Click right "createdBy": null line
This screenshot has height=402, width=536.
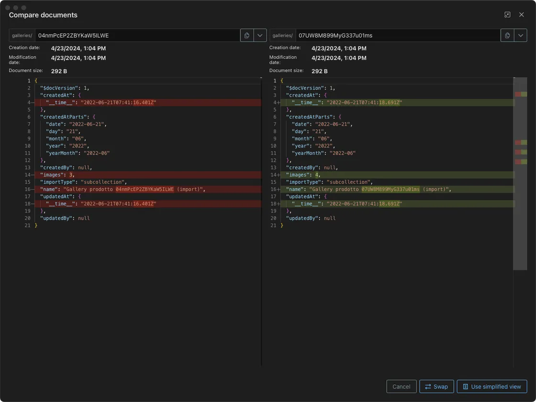coord(312,168)
